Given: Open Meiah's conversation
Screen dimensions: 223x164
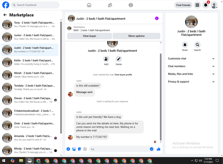Looking at the screenshot, I should [29, 75].
